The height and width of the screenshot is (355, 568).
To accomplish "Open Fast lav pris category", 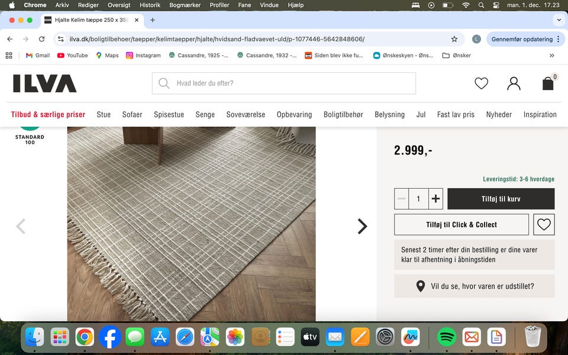I will 456,114.
